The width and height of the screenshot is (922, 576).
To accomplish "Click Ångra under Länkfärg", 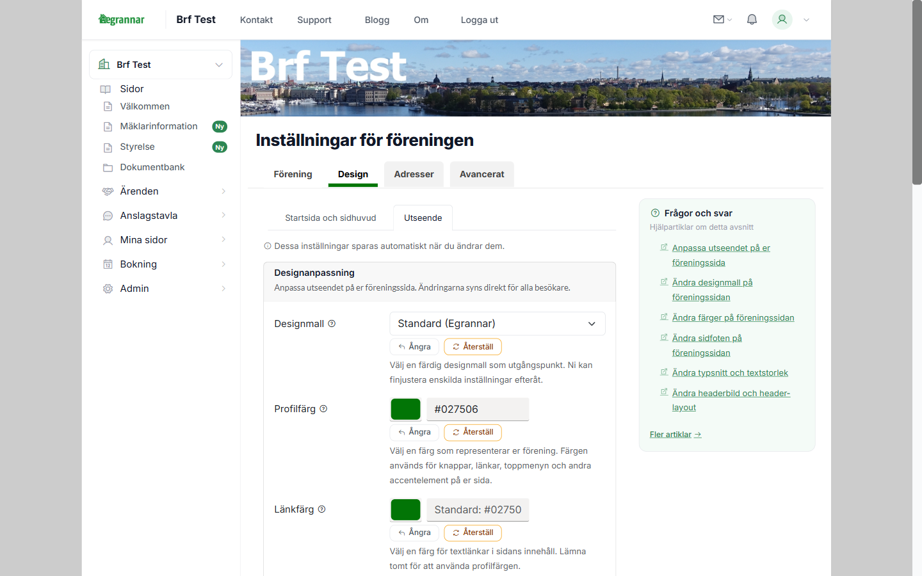I will coord(414,532).
